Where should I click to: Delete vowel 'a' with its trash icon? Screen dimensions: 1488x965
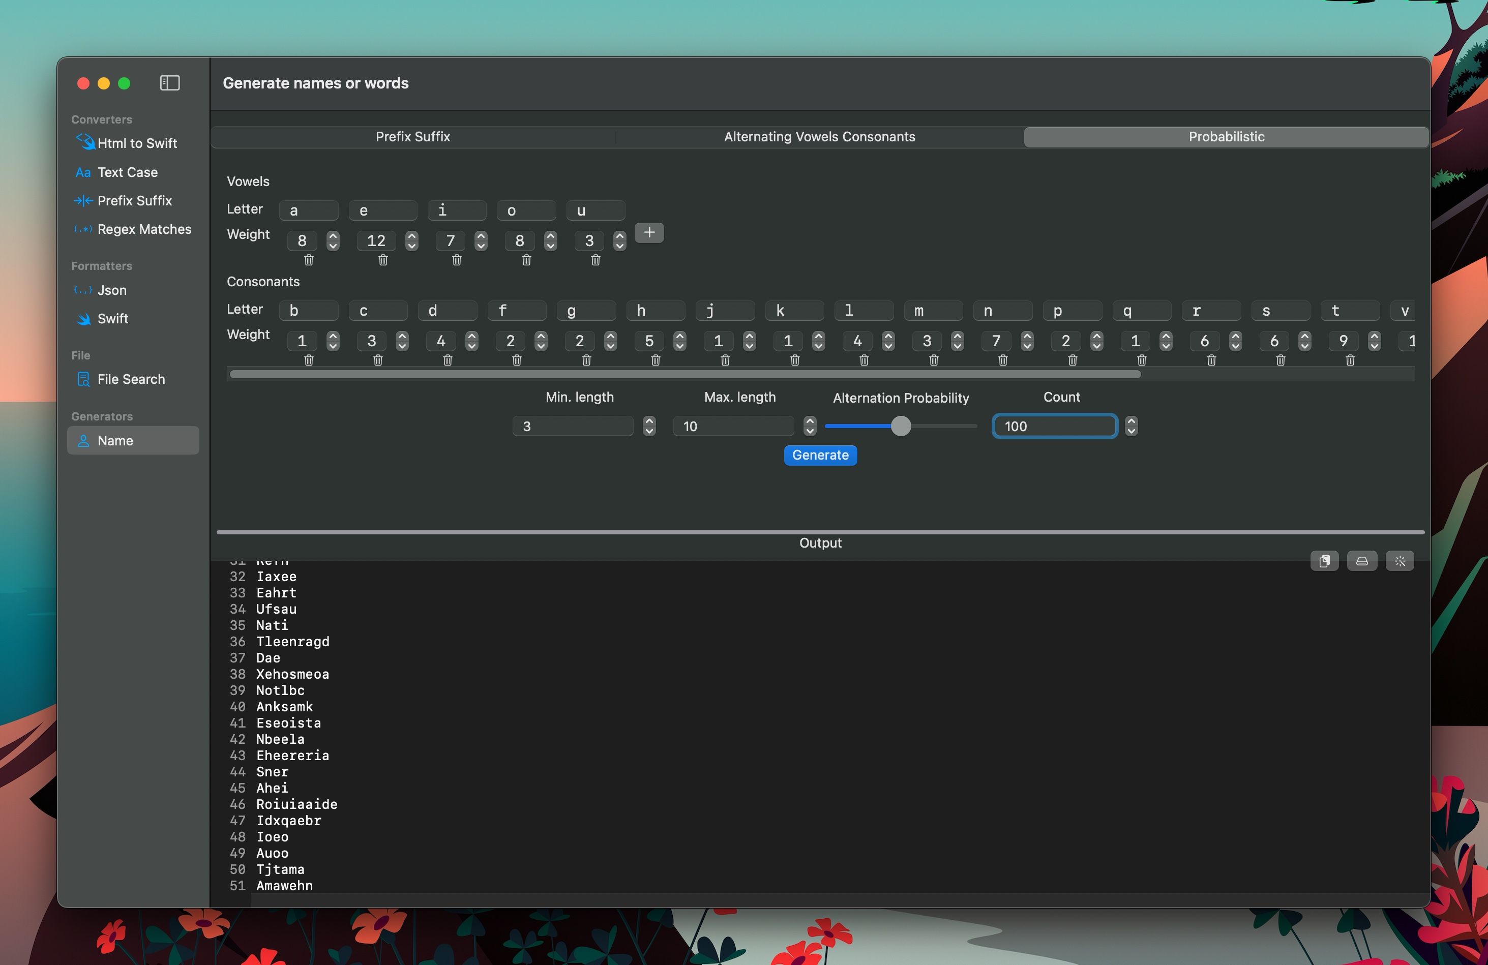pyautogui.click(x=309, y=260)
